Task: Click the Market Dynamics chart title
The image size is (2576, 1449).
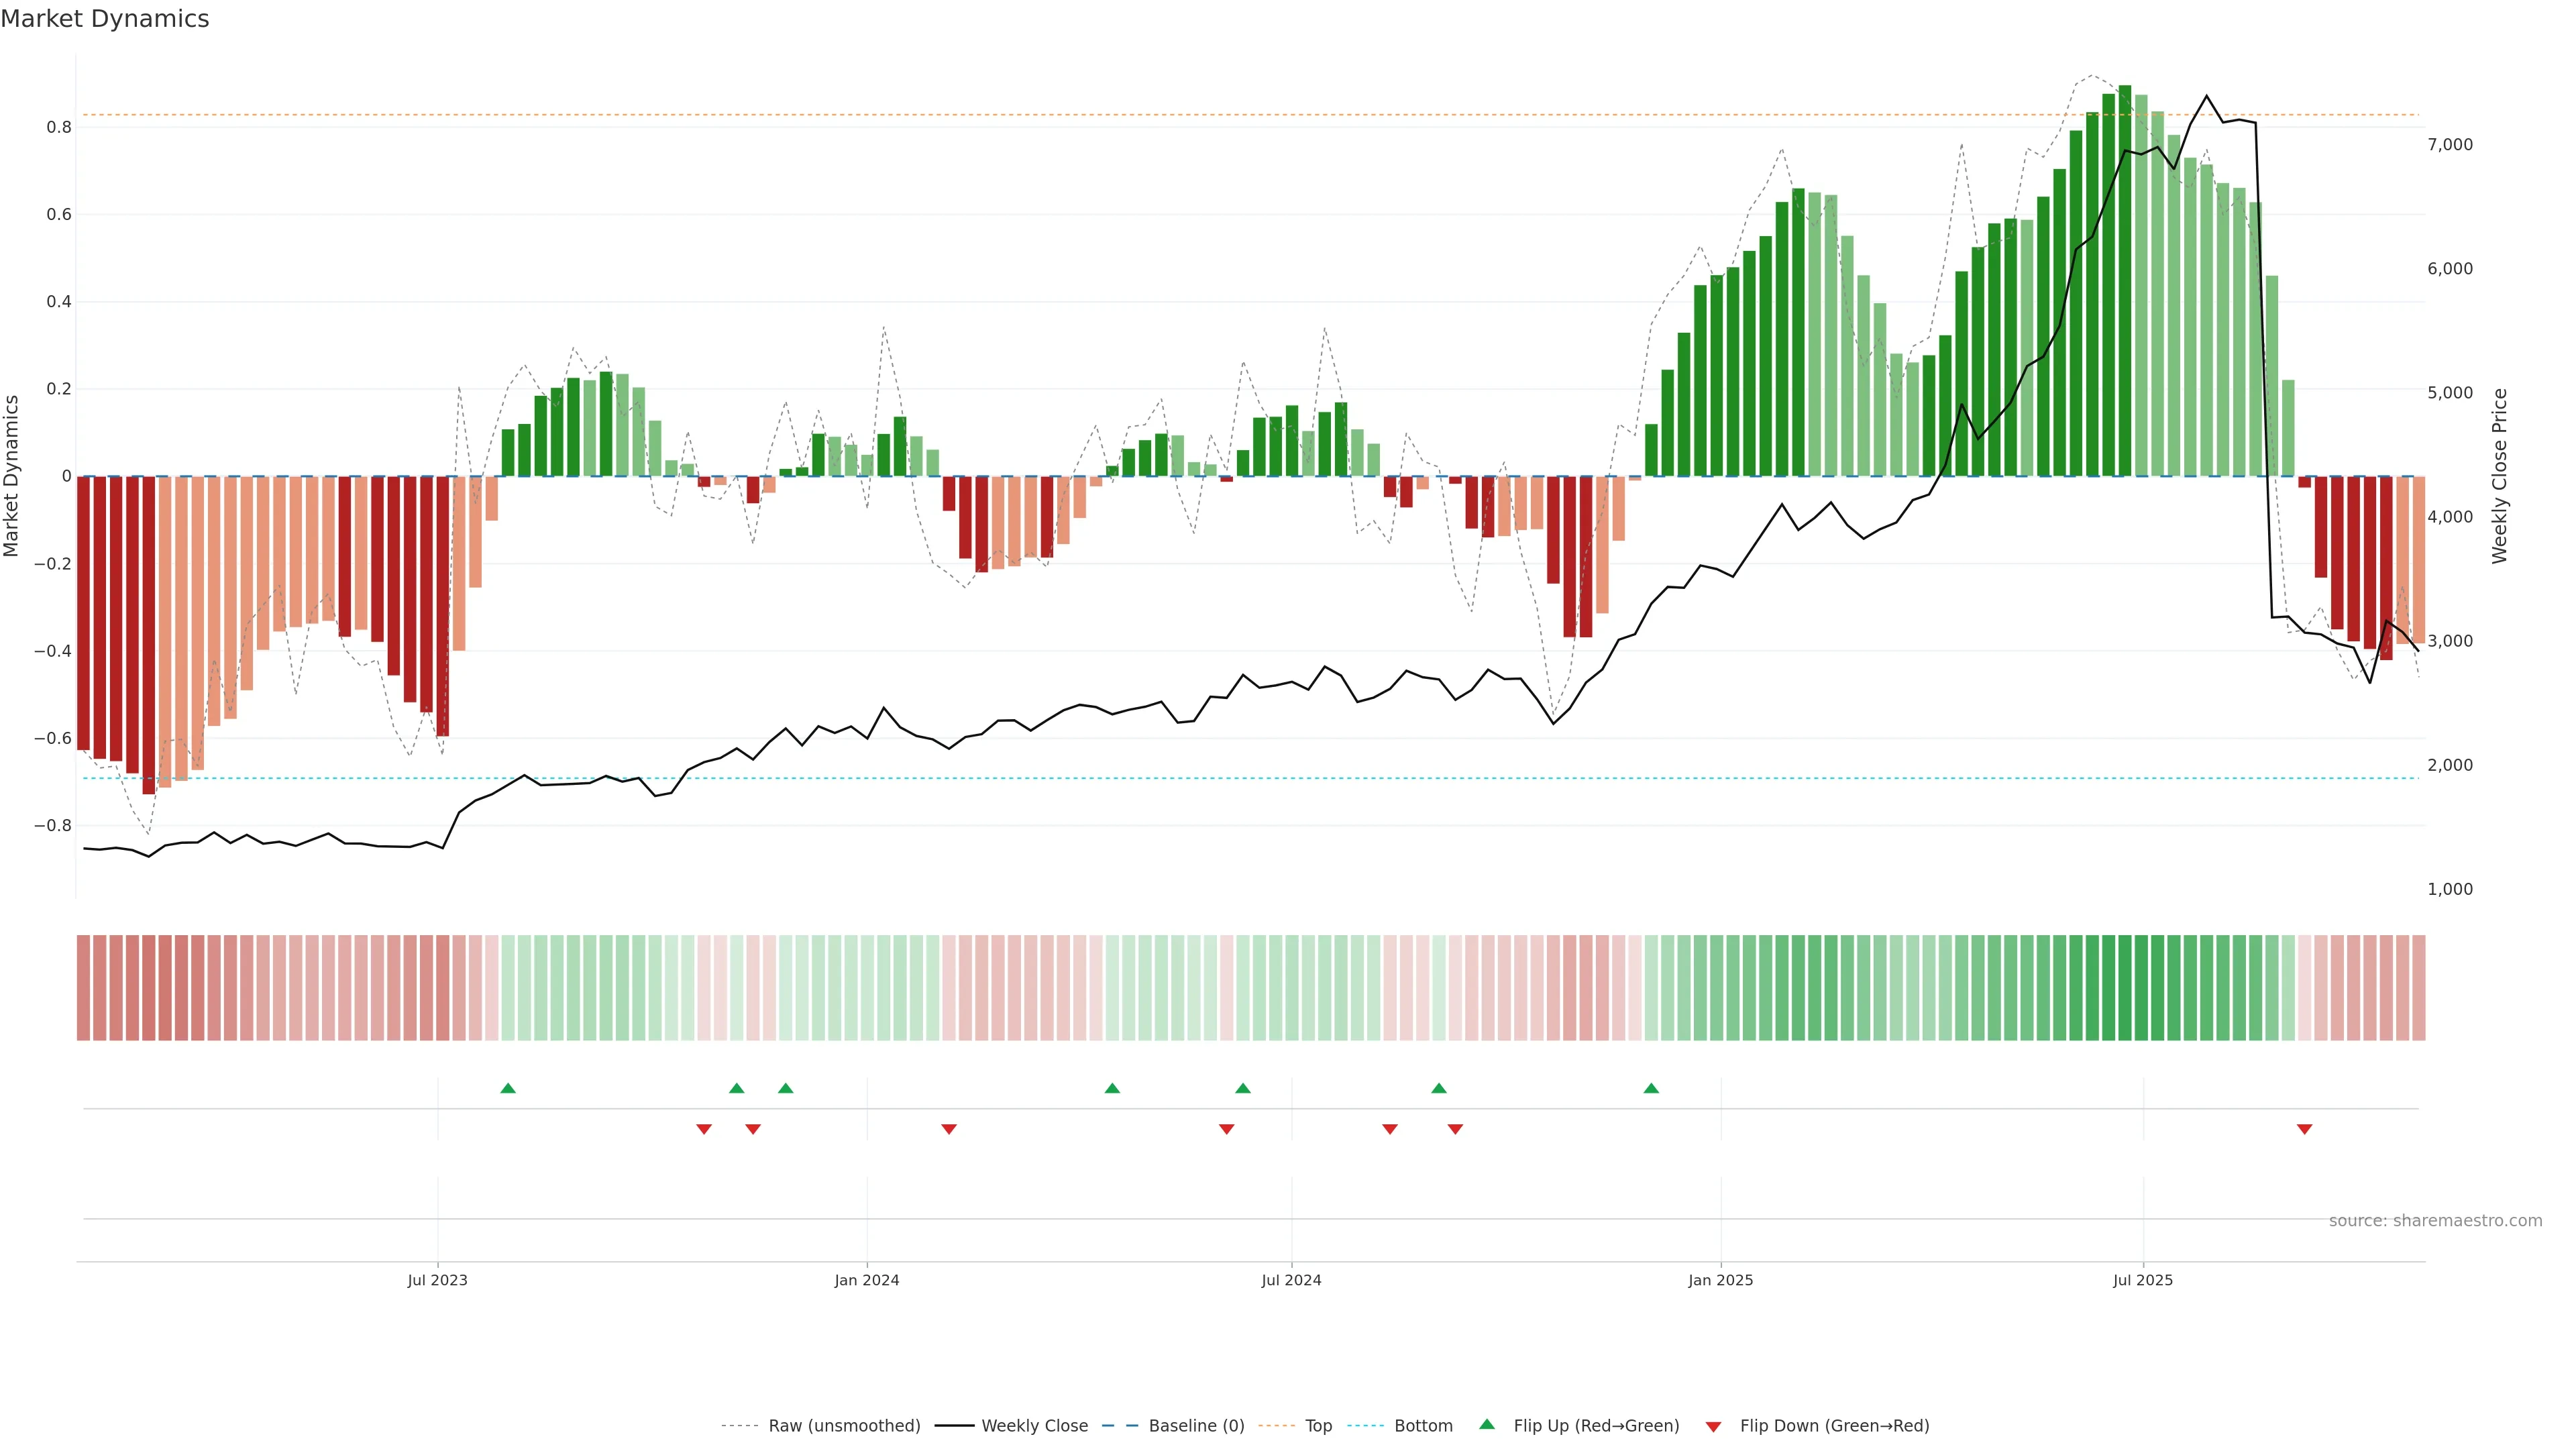Action: click(105, 19)
